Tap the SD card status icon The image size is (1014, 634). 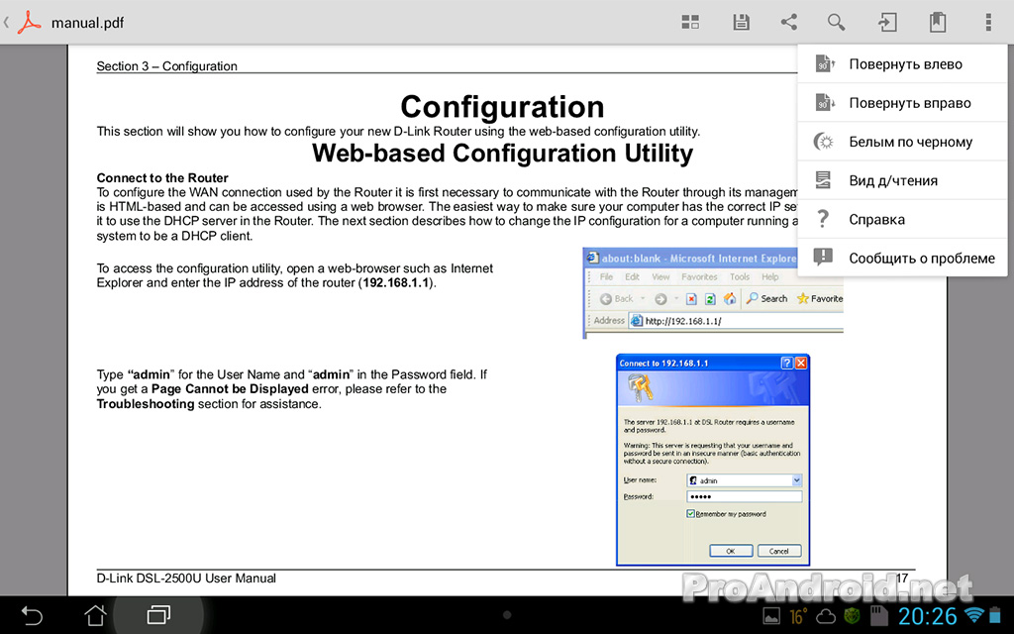878,616
